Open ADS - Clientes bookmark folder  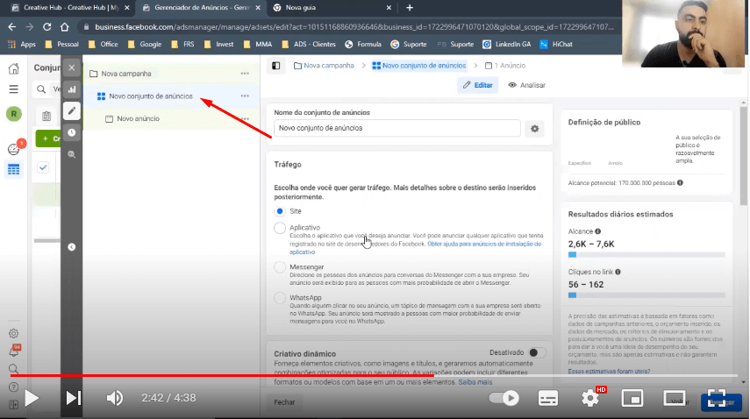pos(309,44)
